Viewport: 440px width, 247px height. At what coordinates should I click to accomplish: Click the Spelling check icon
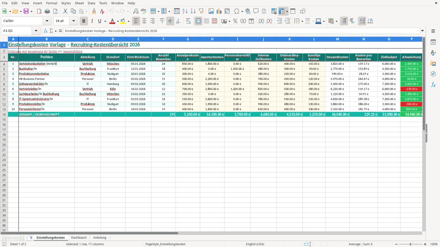(144, 11)
